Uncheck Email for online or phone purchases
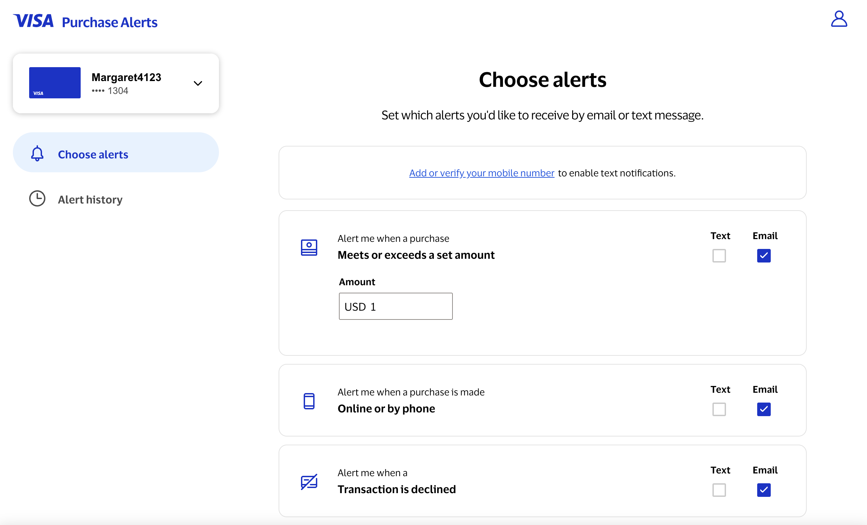 (764, 409)
